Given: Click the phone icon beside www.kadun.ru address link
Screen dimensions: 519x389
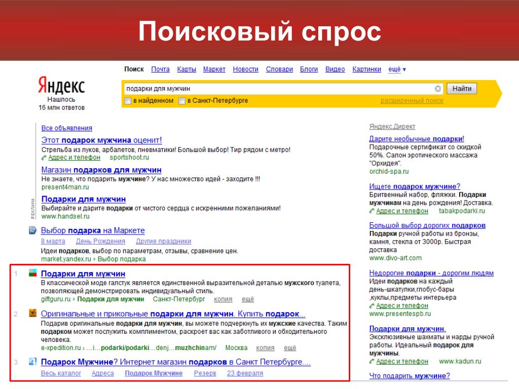Looking at the screenshot, I should [372, 362].
